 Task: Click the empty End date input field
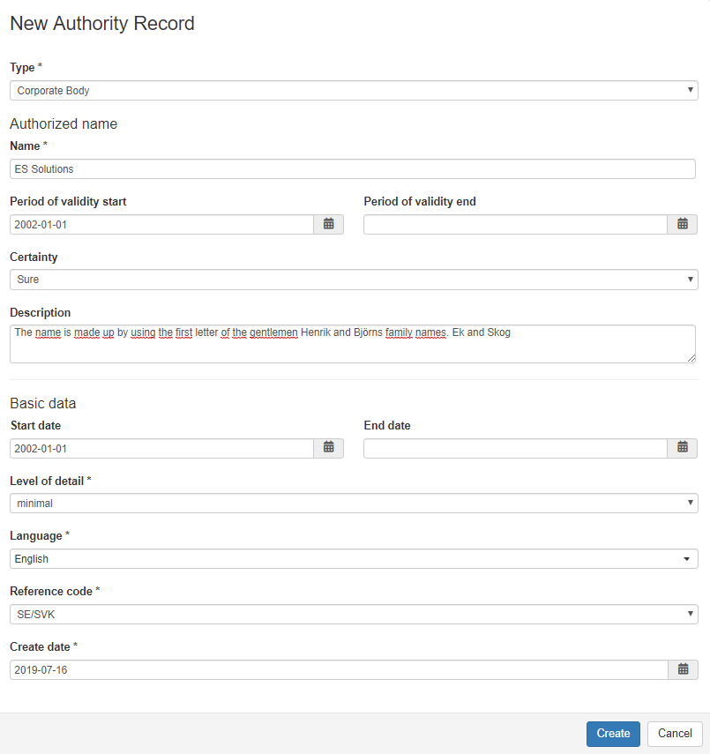tap(516, 448)
